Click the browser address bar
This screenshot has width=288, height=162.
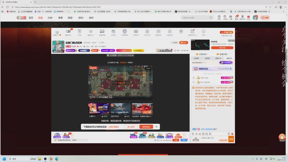(138, 7)
